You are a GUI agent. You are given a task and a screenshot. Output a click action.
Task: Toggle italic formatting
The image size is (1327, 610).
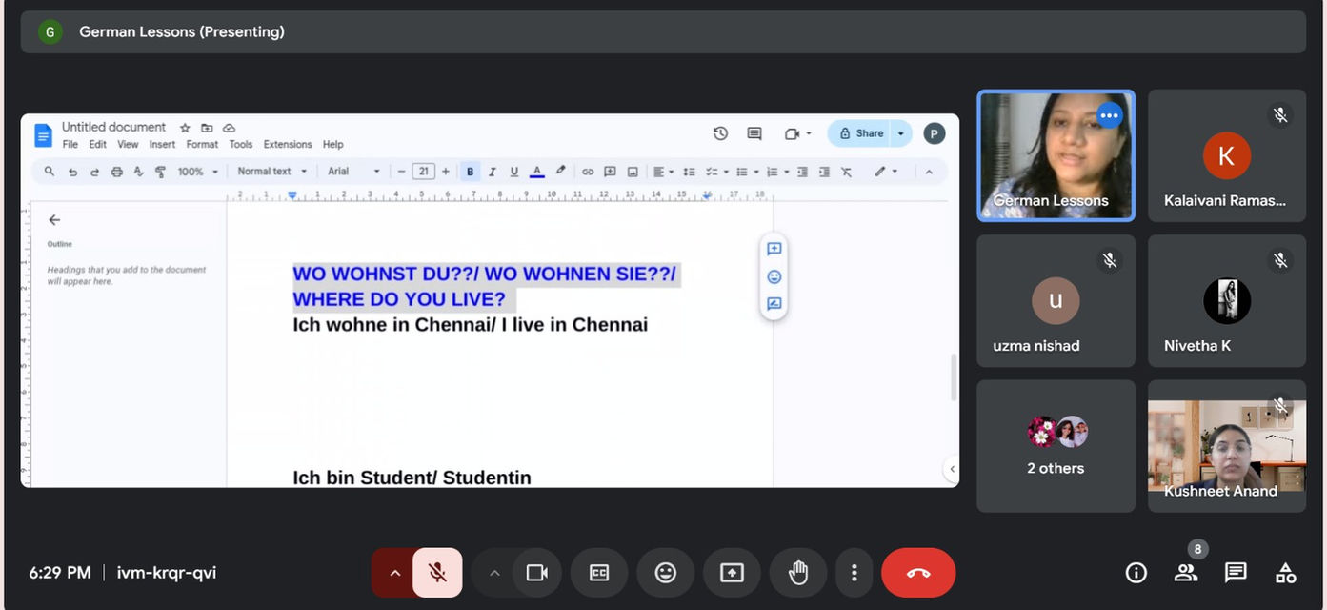[493, 172]
